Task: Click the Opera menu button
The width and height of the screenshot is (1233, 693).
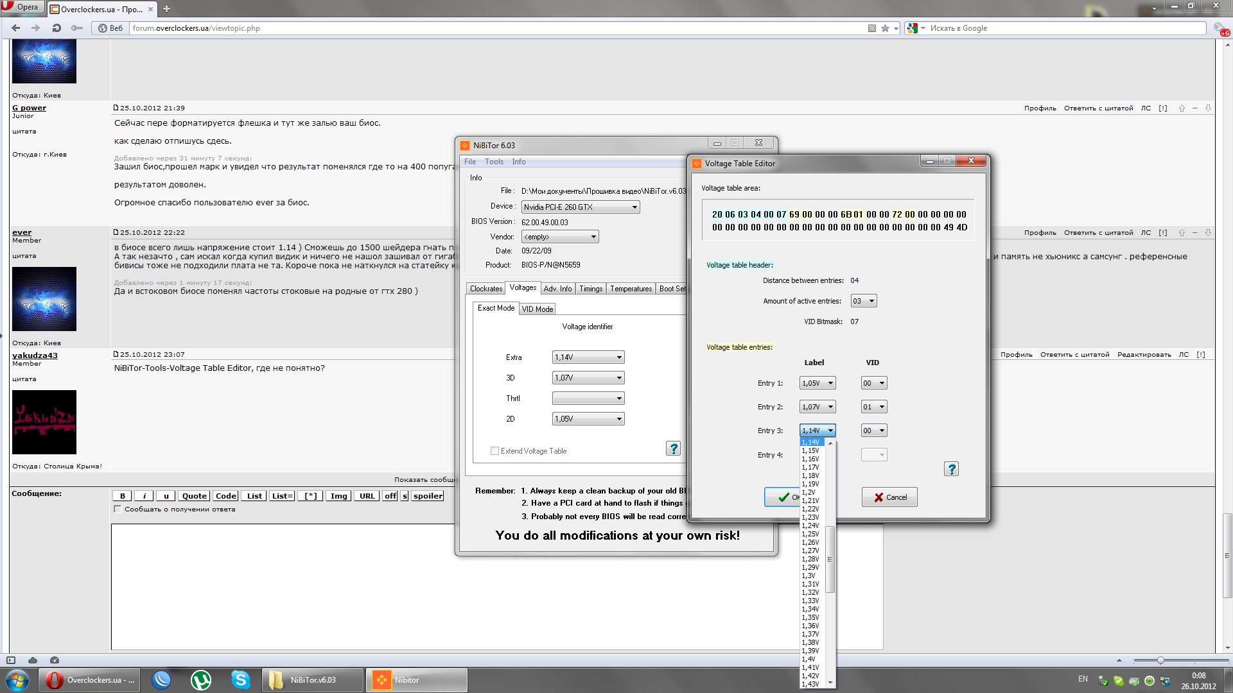Action: [22, 7]
